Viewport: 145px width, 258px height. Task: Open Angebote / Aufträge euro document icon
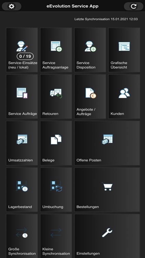click(x=91, y=93)
